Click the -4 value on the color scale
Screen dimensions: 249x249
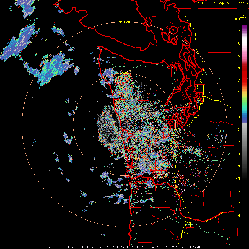(238, 166)
